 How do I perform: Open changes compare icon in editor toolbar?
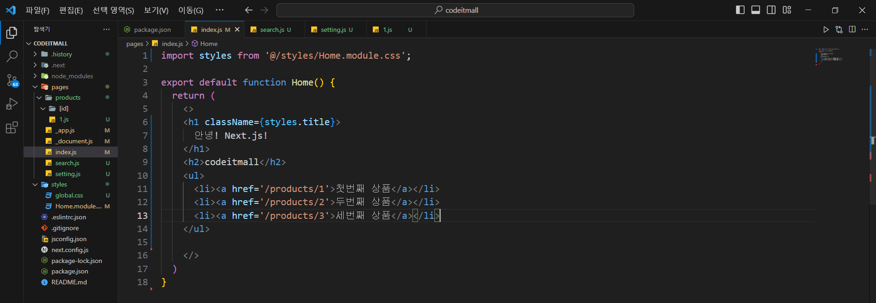tap(839, 30)
